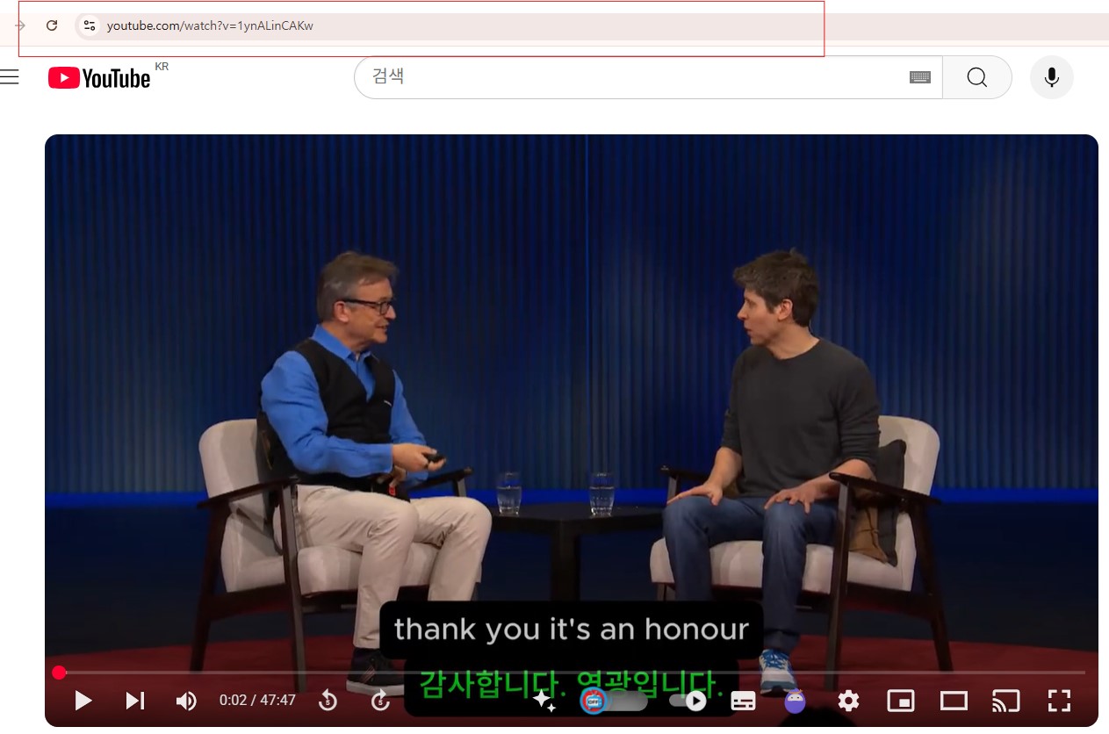Screen dimensions: 1109x734
Task: Go to YouTube home via the logo
Action: (x=99, y=78)
